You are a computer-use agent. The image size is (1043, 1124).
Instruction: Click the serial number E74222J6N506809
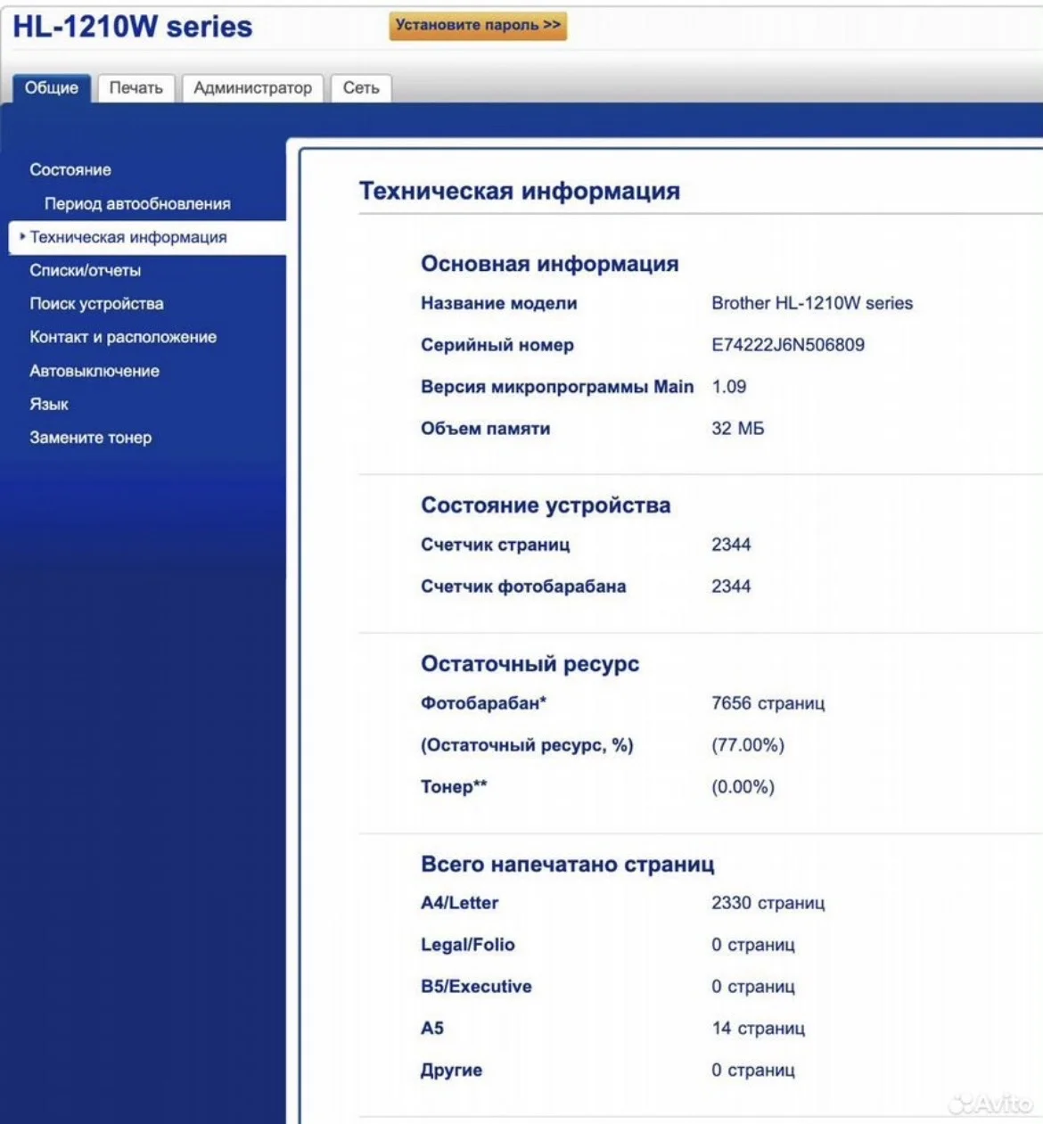(788, 345)
